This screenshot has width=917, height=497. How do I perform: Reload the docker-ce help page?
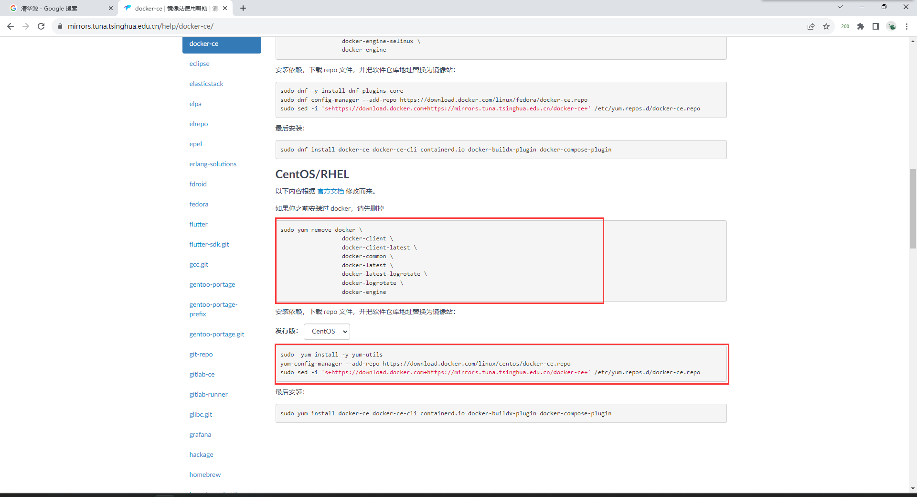click(x=41, y=26)
